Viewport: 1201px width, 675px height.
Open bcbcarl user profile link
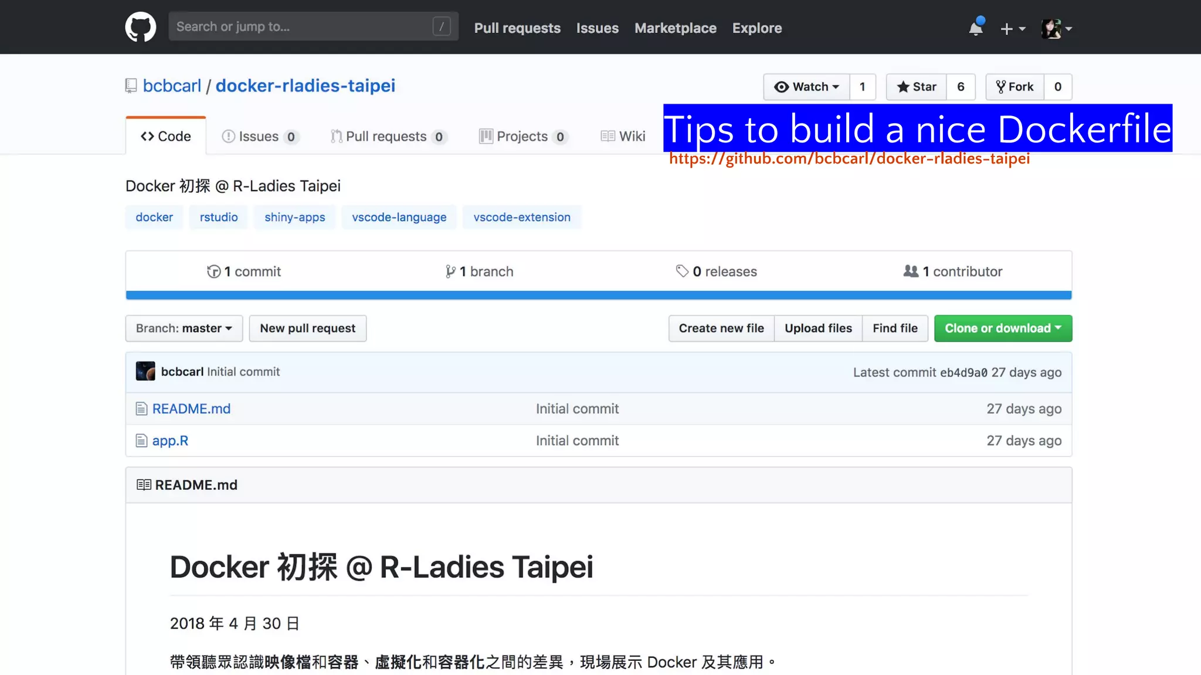[172, 86]
